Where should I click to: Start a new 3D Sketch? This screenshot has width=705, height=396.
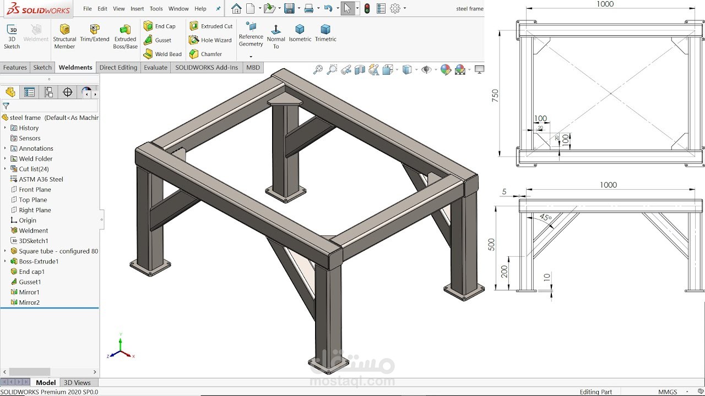click(11, 33)
